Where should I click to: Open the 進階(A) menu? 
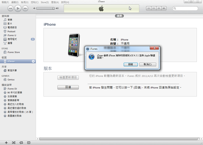55,2
